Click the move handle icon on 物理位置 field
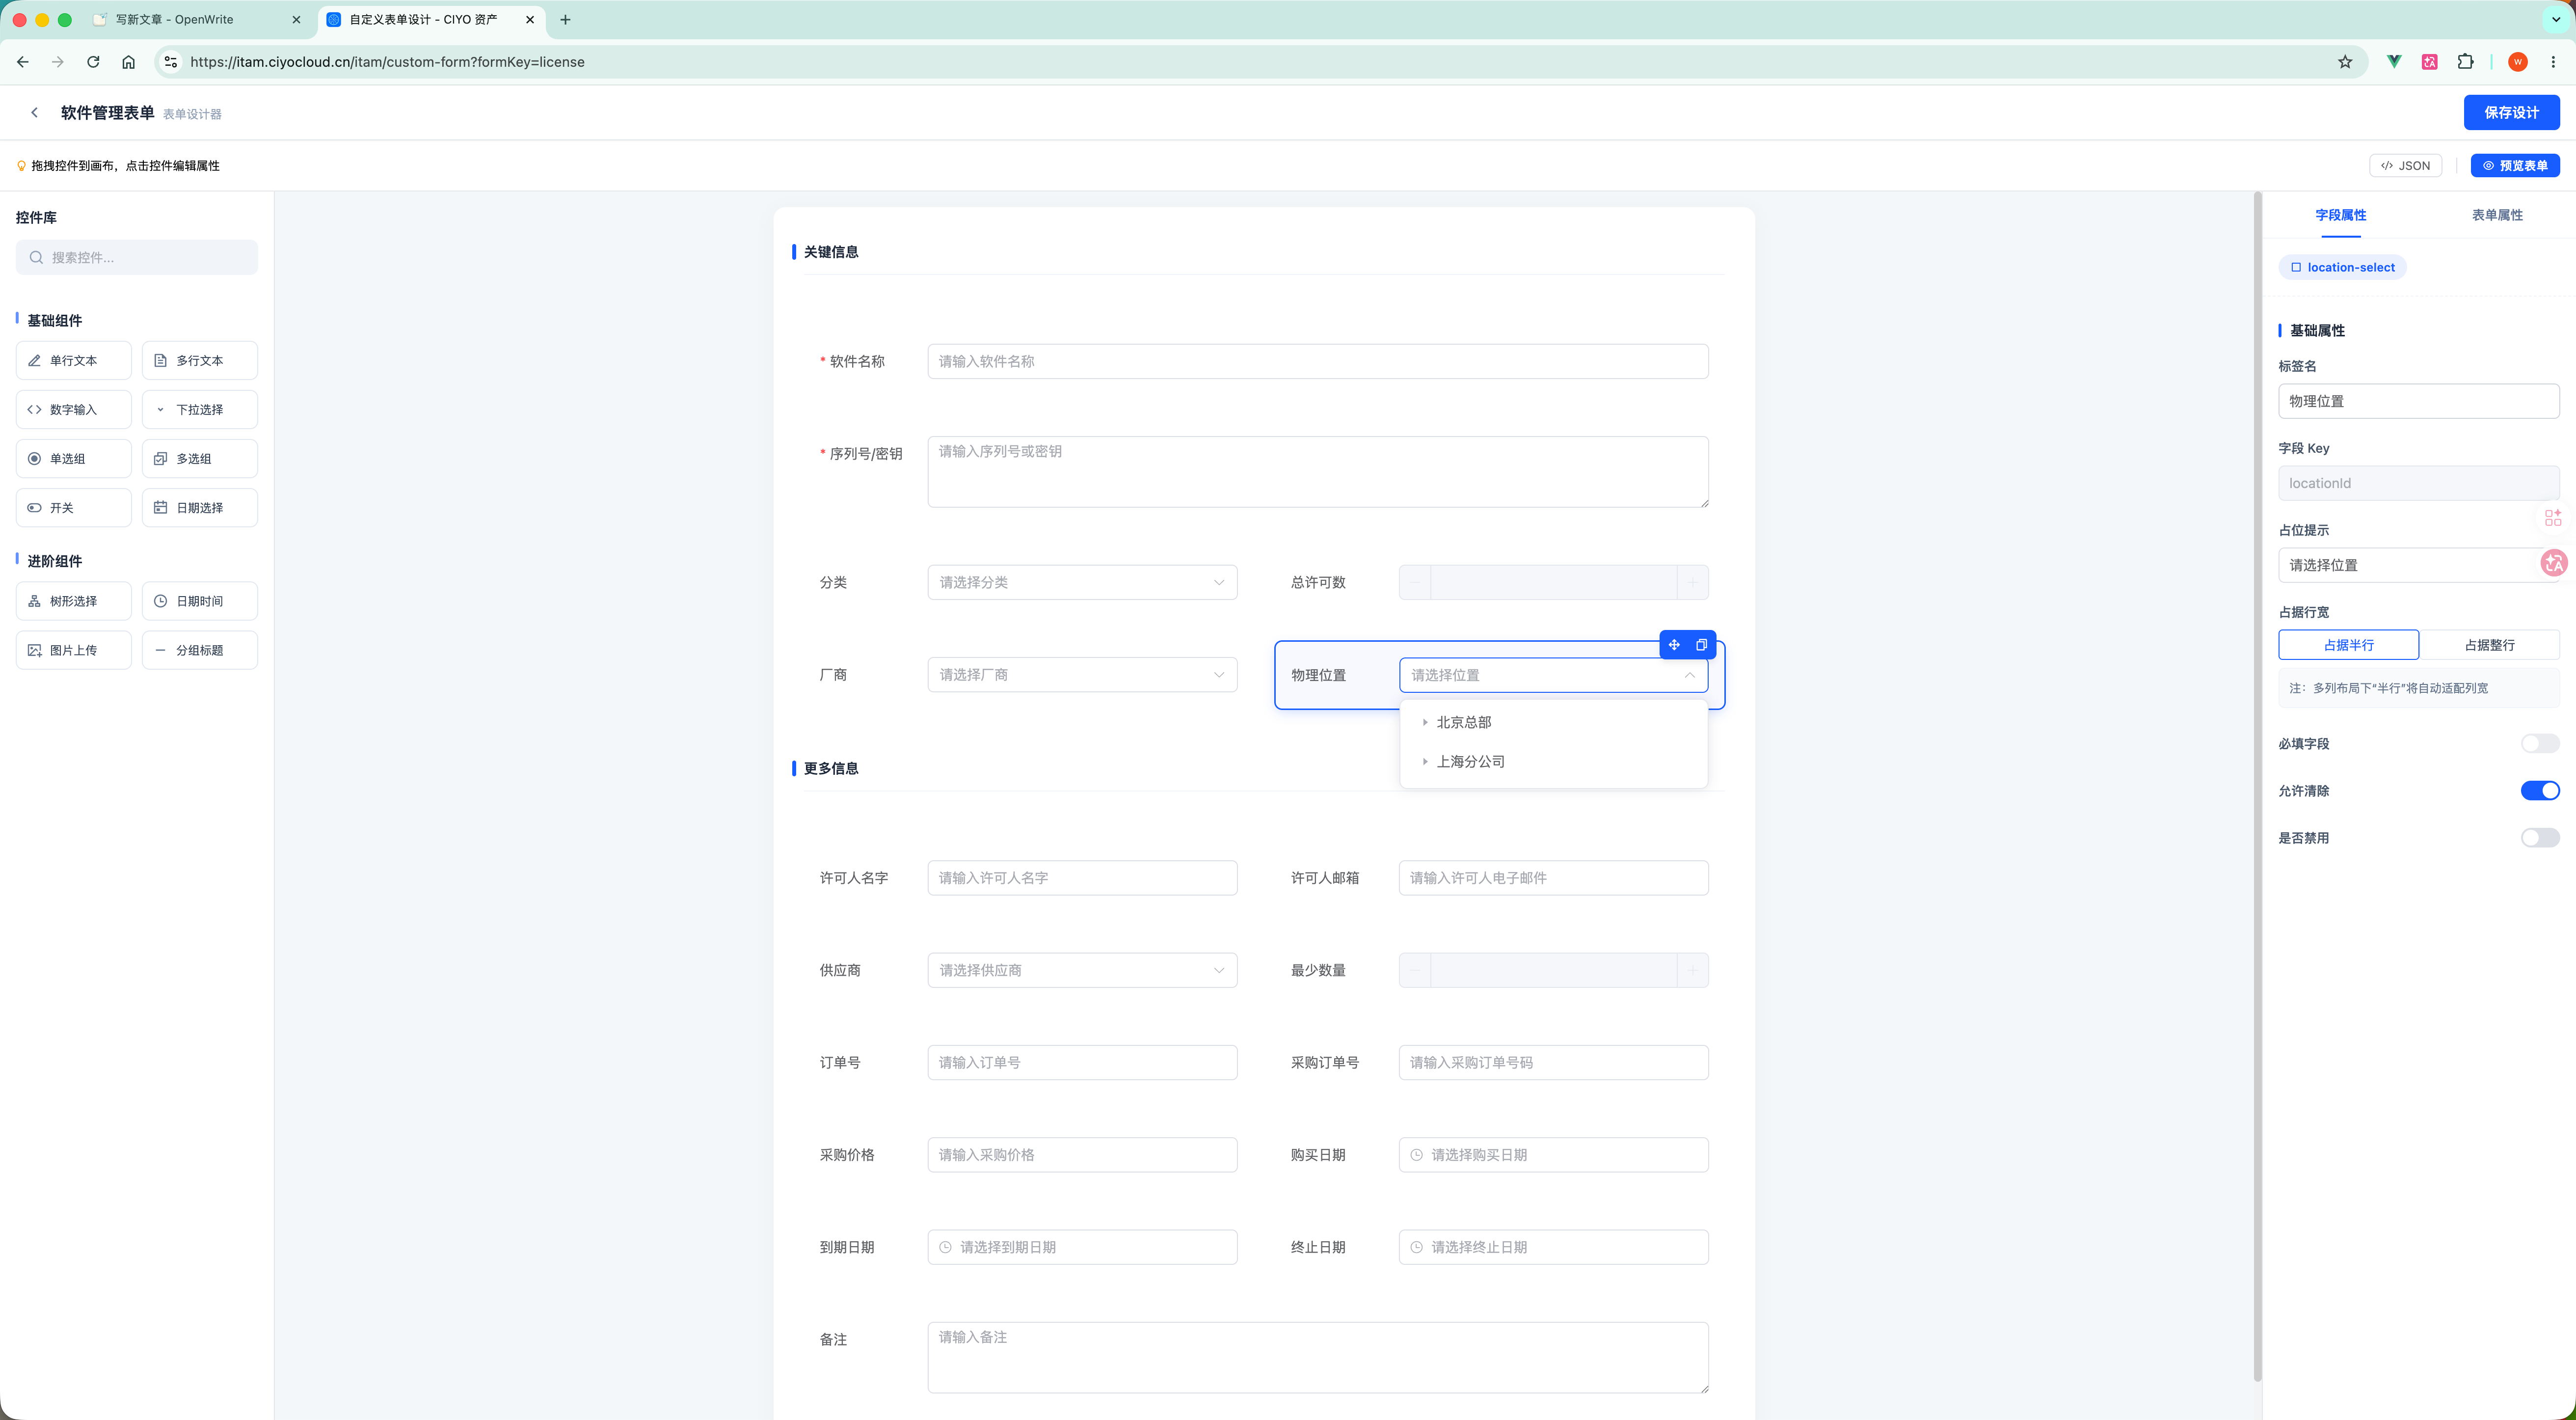Viewport: 2576px width, 1420px height. (x=1674, y=645)
